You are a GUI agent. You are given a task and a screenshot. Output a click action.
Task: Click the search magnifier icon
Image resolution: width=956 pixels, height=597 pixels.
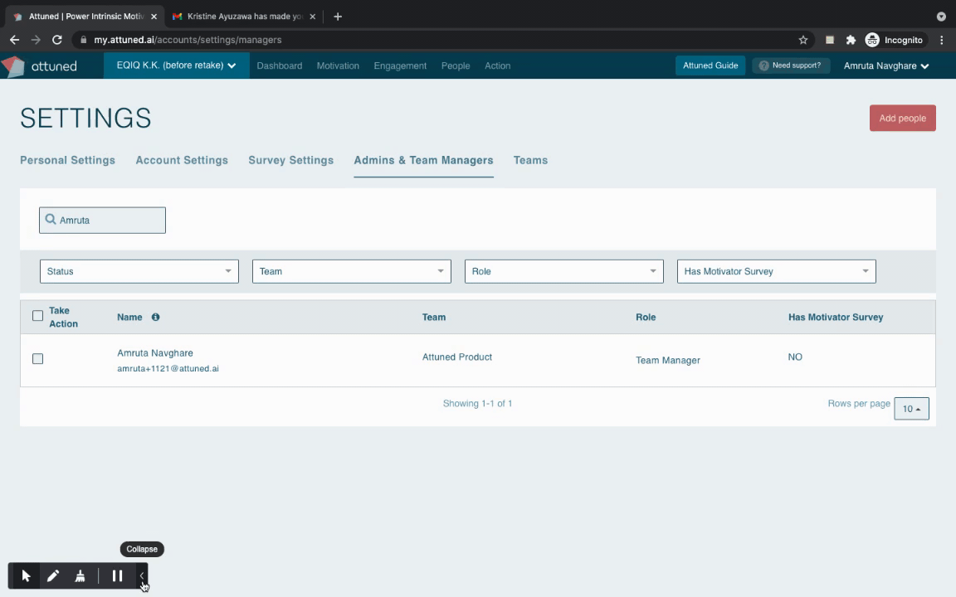coord(51,219)
